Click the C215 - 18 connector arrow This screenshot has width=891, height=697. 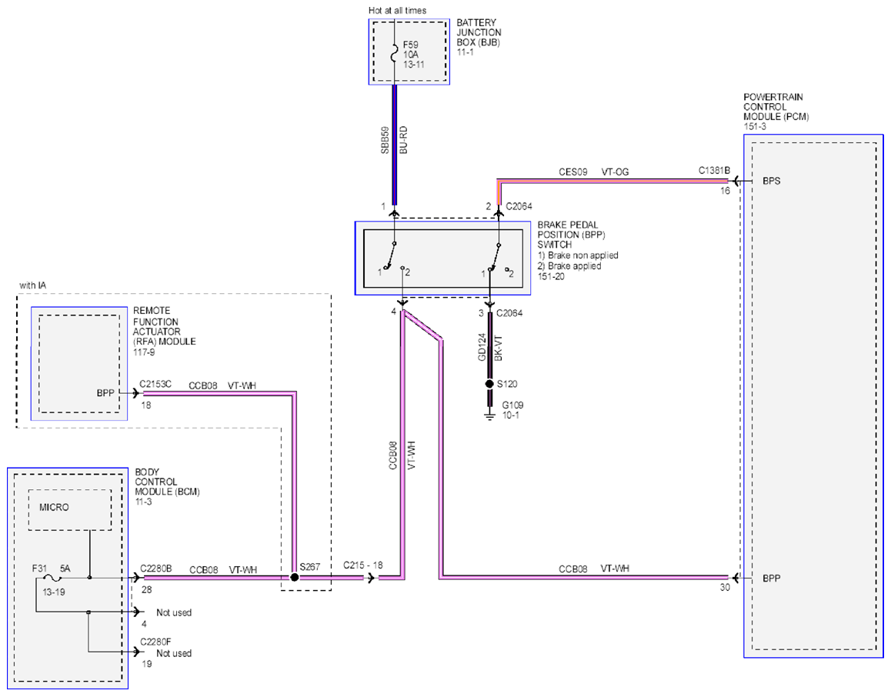371,578
